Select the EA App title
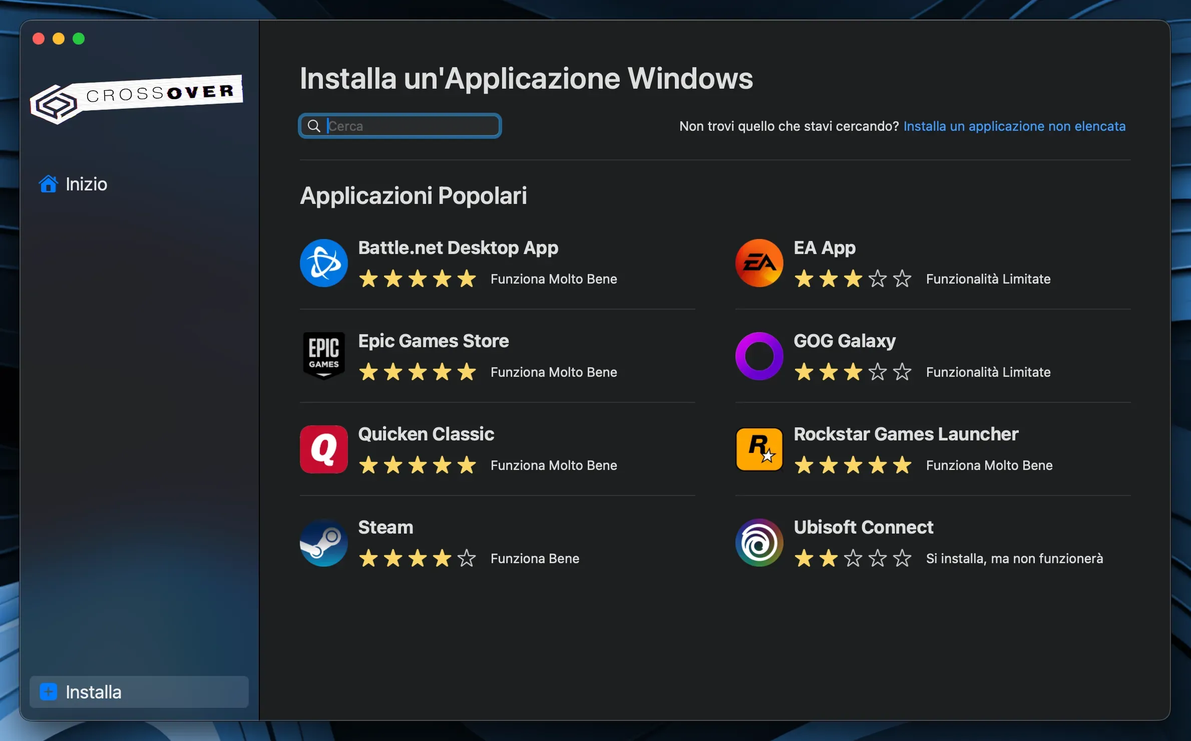The height and width of the screenshot is (741, 1191). click(x=825, y=248)
